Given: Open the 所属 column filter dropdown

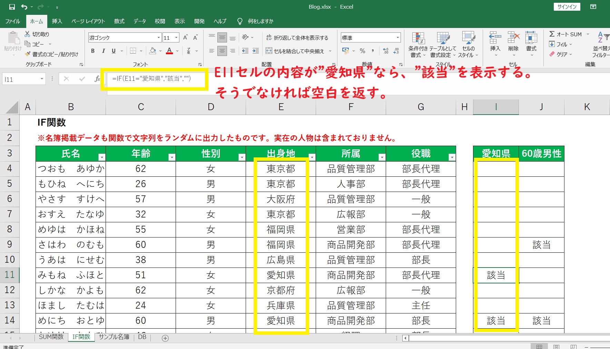Looking at the screenshot, I should (x=382, y=157).
